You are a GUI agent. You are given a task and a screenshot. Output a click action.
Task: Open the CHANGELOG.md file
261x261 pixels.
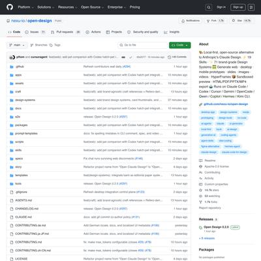[x=27, y=209]
